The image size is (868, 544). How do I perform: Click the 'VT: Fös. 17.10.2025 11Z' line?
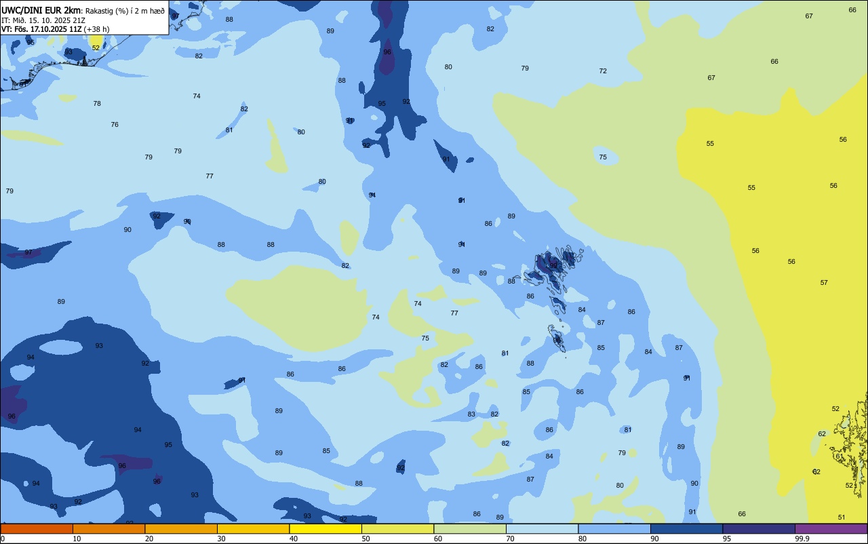point(41,29)
